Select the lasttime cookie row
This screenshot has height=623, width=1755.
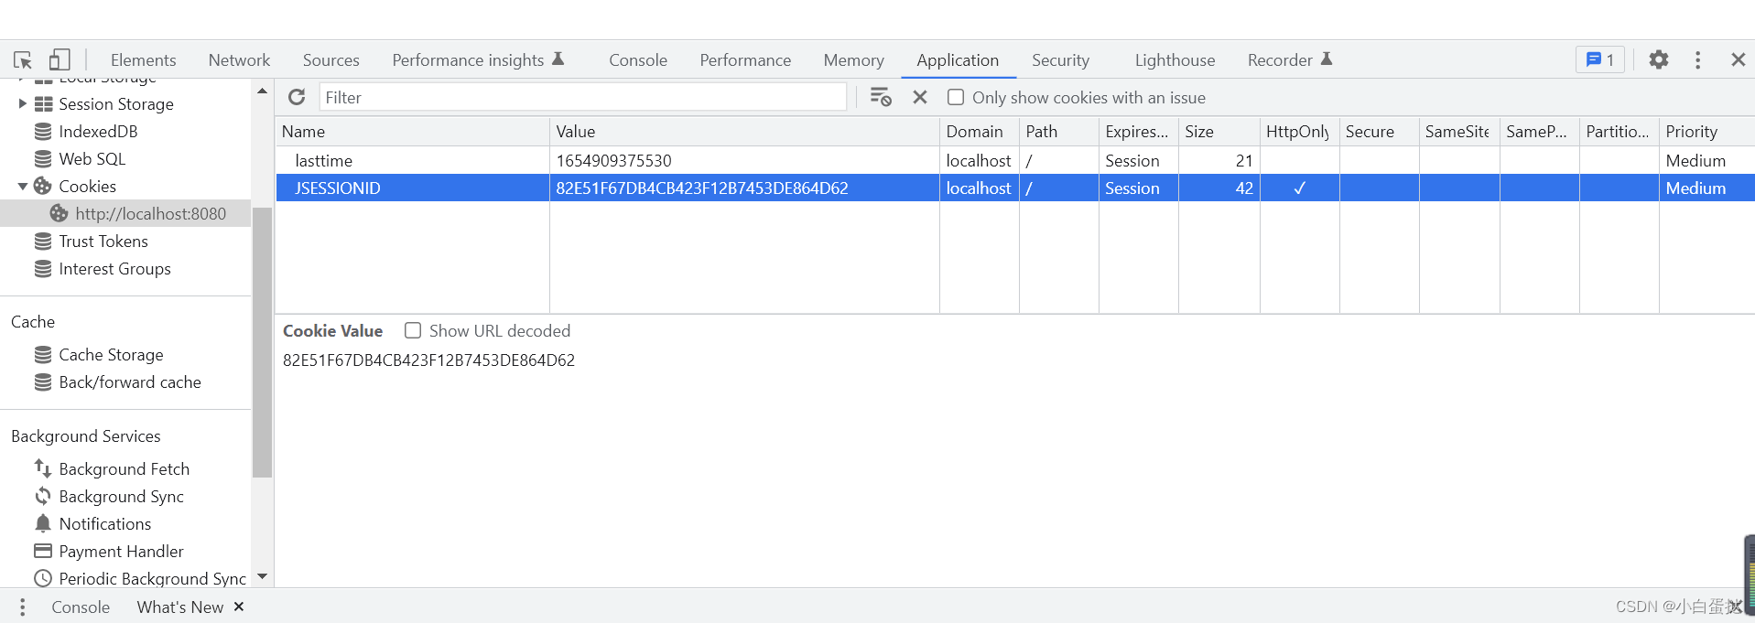pyautogui.click(x=1015, y=160)
